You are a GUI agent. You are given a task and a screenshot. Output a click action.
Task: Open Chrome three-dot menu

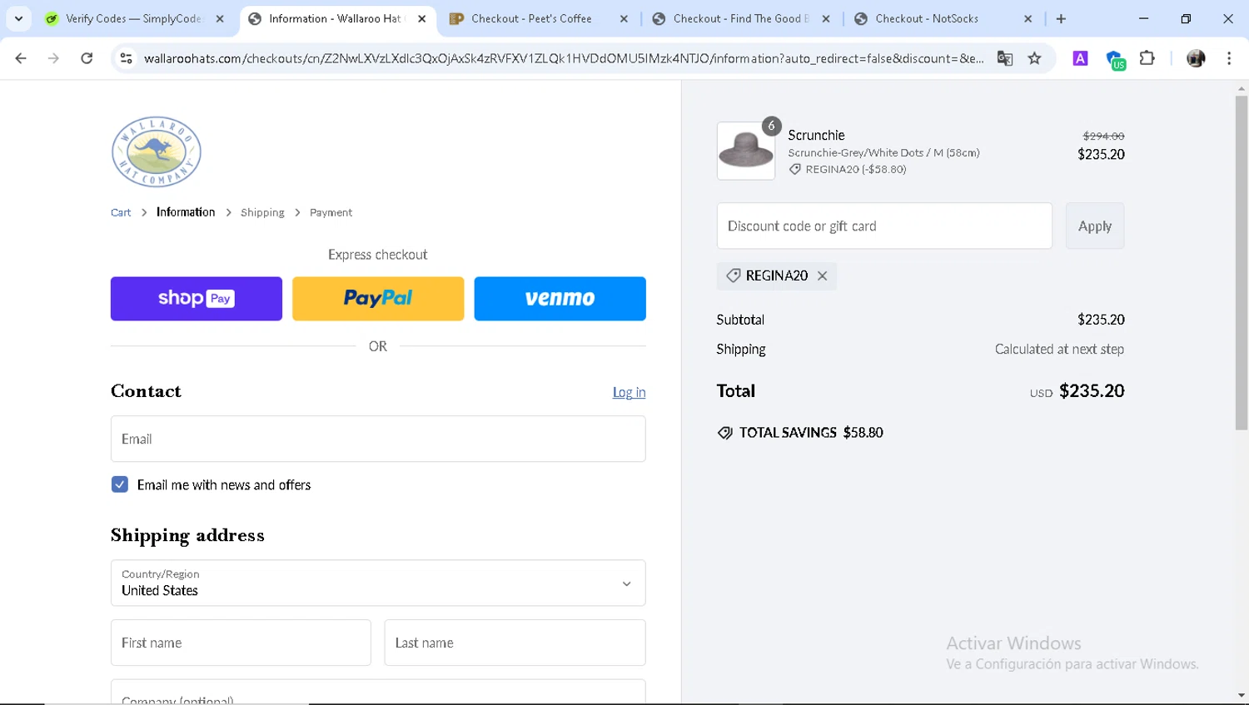(1229, 58)
